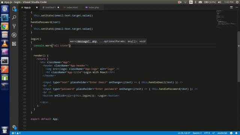
Task: Open the Bluetooth indicator menu
Action: coord(195,2)
